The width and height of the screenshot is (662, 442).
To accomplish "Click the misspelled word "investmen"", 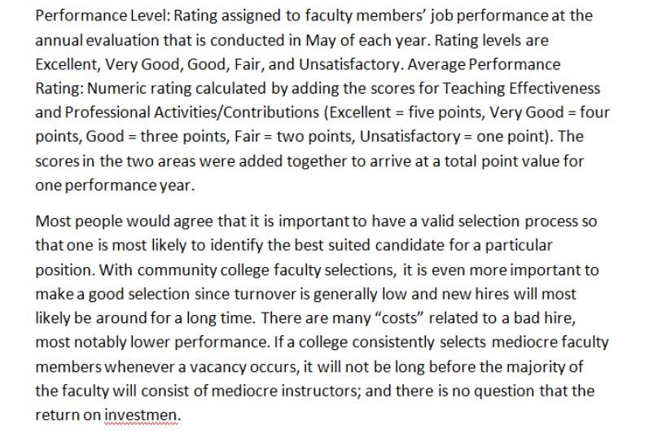I will [x=142, y=415].
